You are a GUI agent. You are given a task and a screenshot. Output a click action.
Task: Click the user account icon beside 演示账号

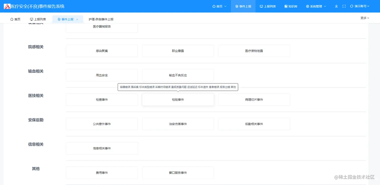pos(352,6)
